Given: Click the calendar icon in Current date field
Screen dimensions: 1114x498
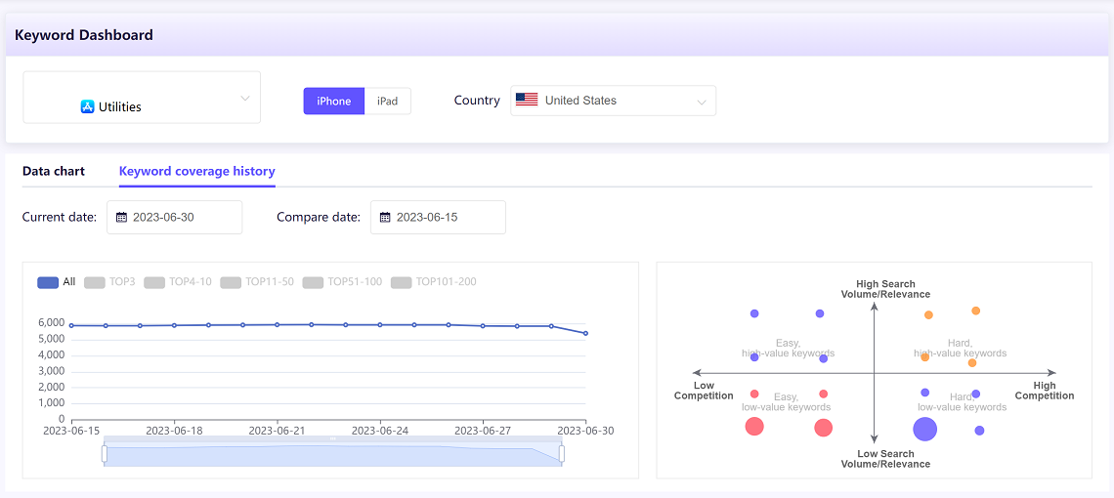Looking at the screenshot, I should 121,218.
